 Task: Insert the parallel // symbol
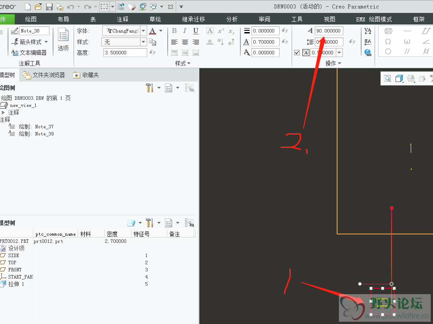click(x=407, y=52)
